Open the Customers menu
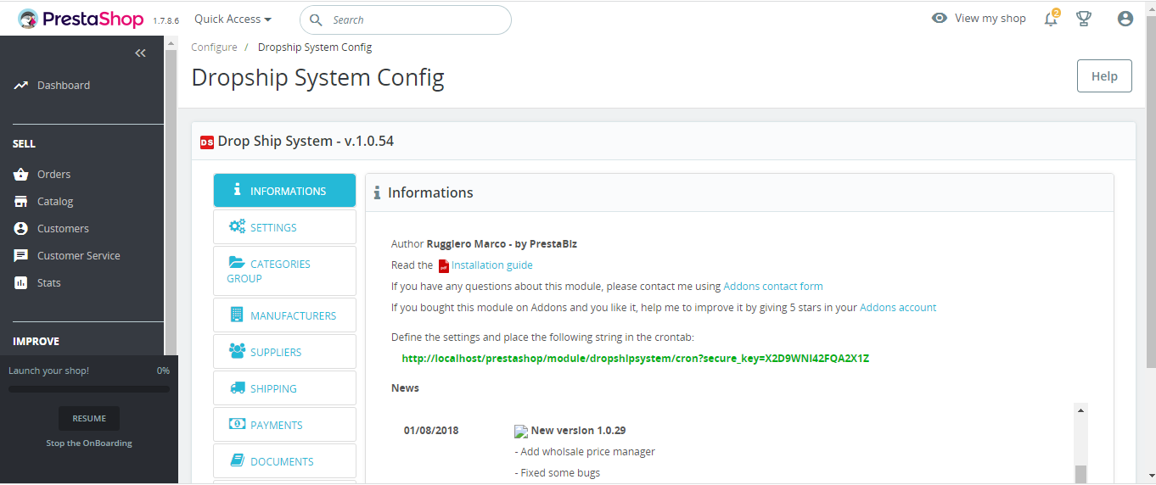This screenshot has height=485, width=1156. coord(63,228)
